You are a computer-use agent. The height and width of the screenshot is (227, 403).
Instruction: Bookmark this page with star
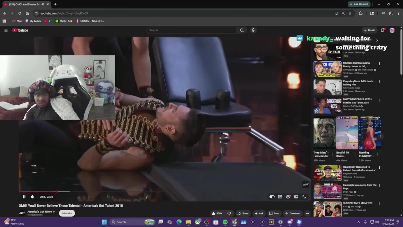click(x=350, y=13)
